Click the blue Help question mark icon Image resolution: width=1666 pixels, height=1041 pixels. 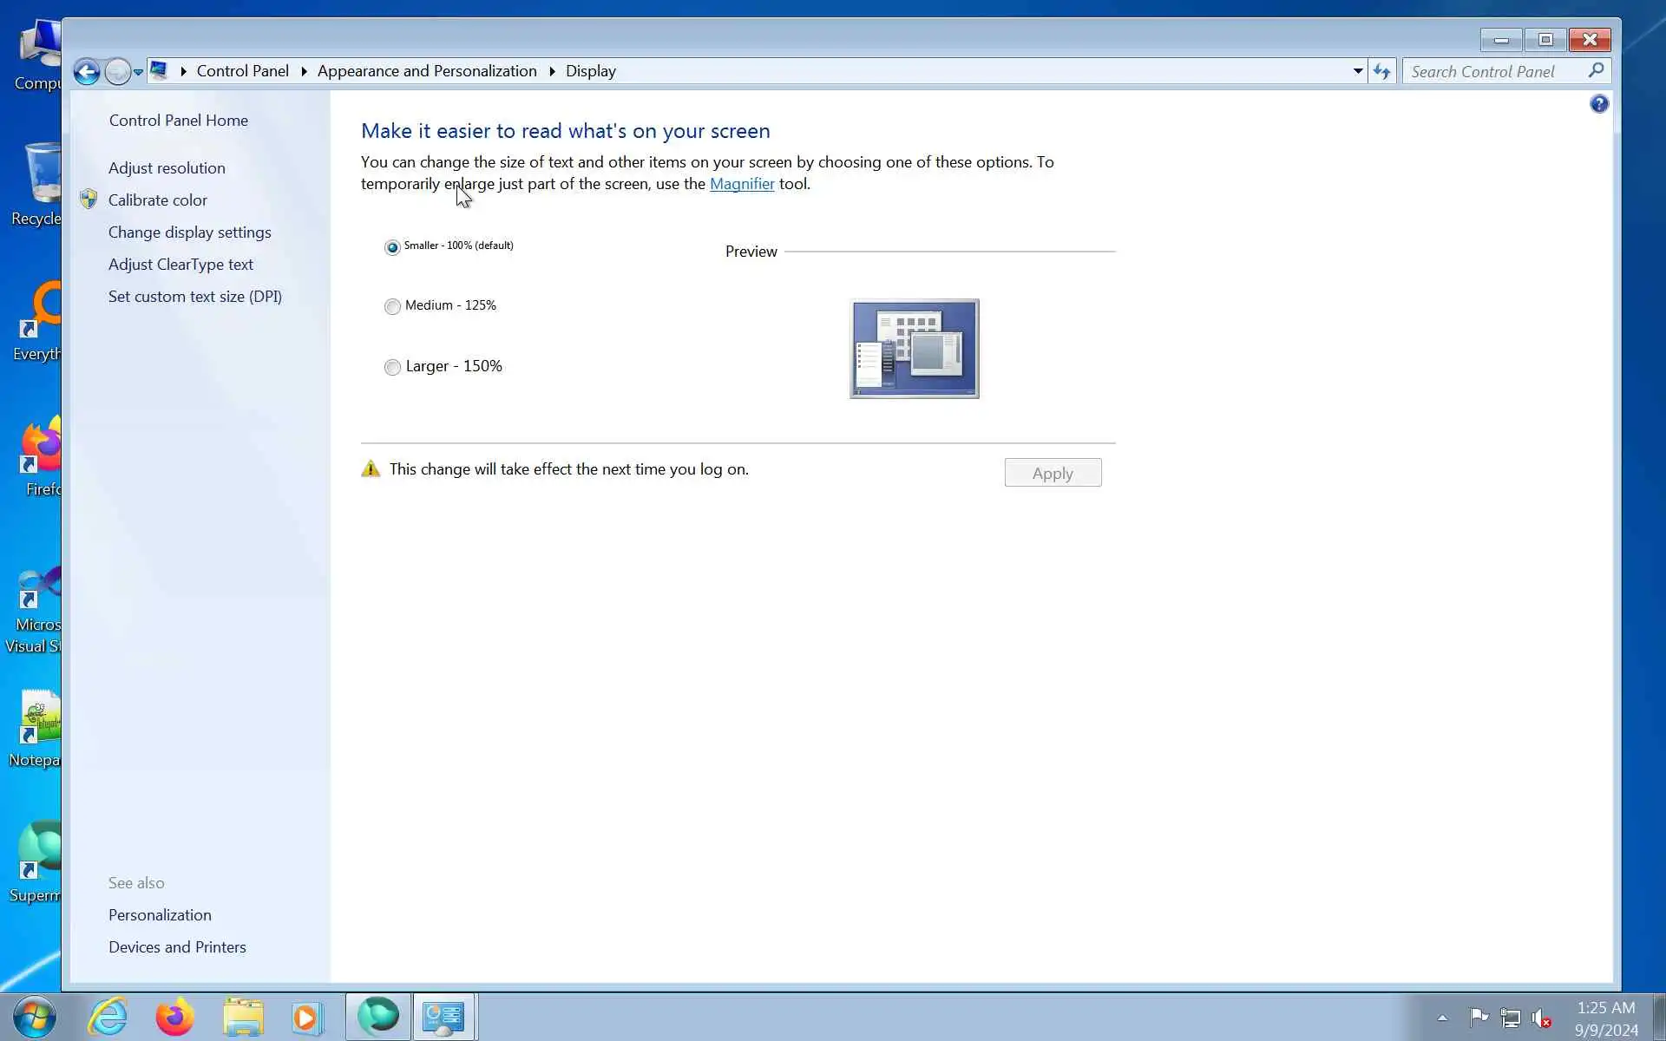(1598, 104)
